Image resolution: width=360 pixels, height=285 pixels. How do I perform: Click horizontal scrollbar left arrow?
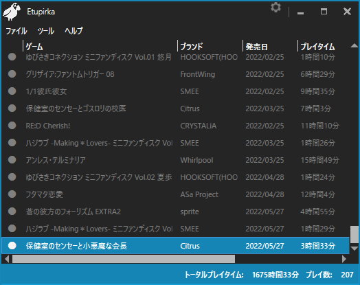coord(7,259)
